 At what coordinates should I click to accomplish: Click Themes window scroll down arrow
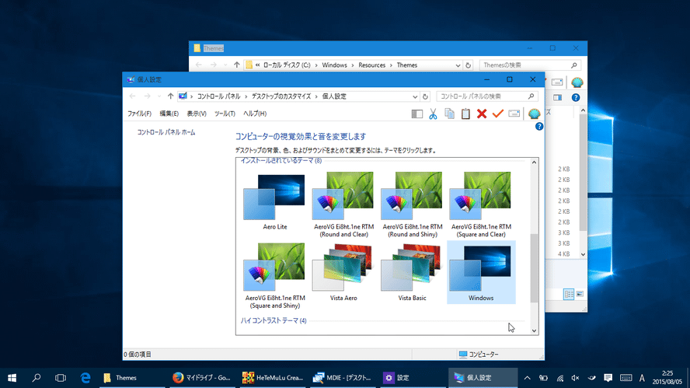point(583,254)
